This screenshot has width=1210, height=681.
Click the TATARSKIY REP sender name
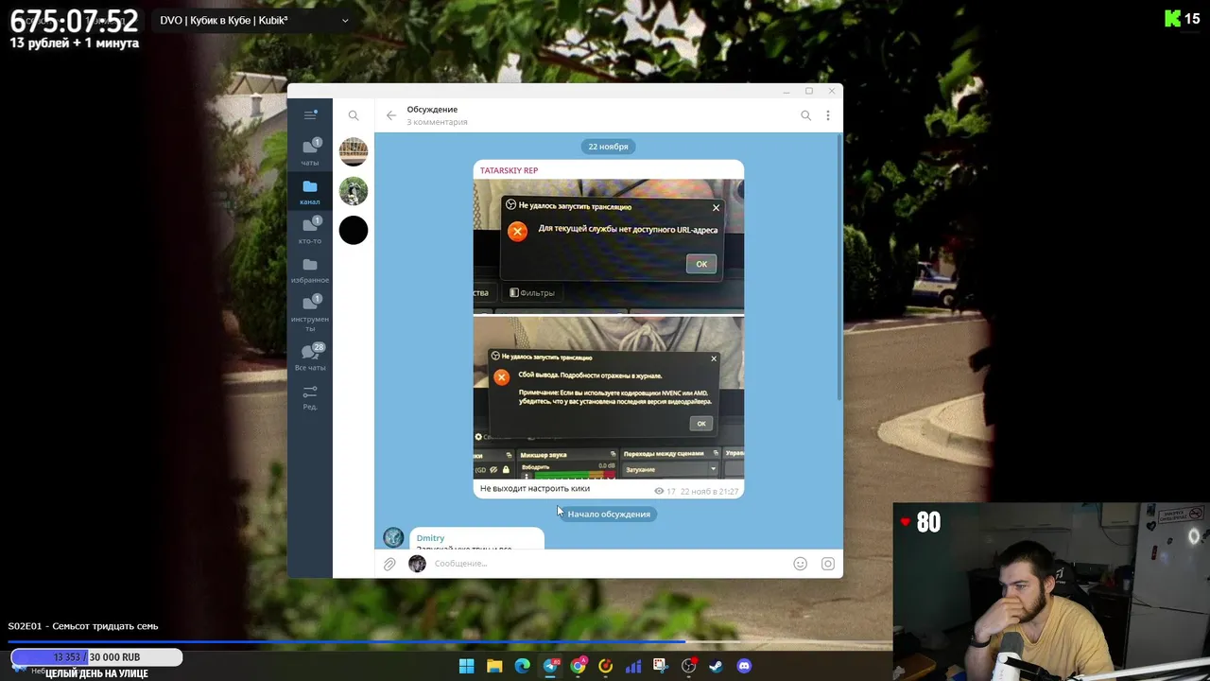pos(509,170)
